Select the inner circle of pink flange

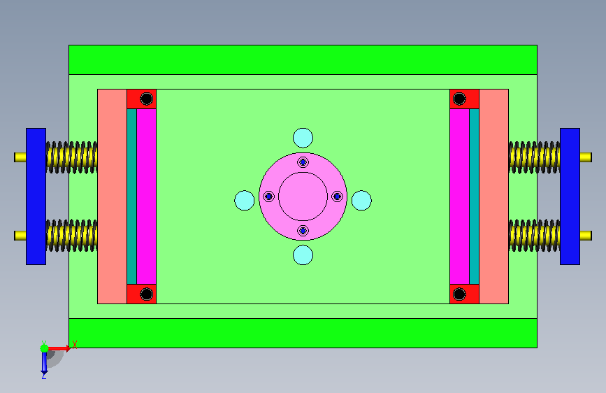[303, 196]
